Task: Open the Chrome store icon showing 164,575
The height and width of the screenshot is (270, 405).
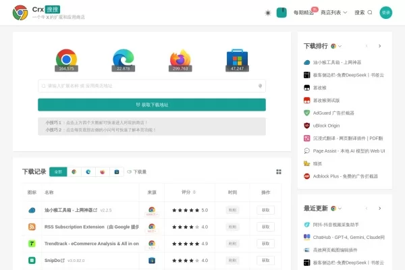Action: coord(66,60)
